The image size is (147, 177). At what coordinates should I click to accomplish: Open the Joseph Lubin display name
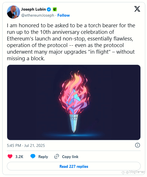point(33,9)
